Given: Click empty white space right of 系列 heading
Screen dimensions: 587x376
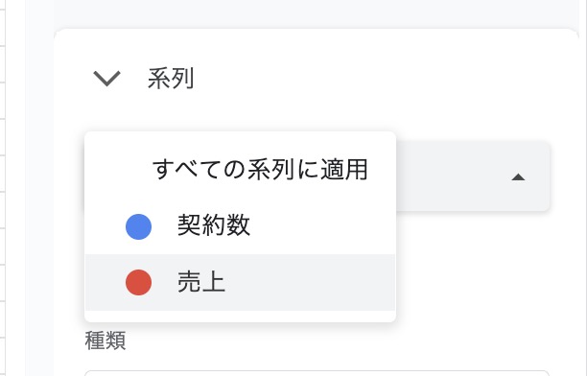Looking at the screenshot, I should click(x=374, y=79).
